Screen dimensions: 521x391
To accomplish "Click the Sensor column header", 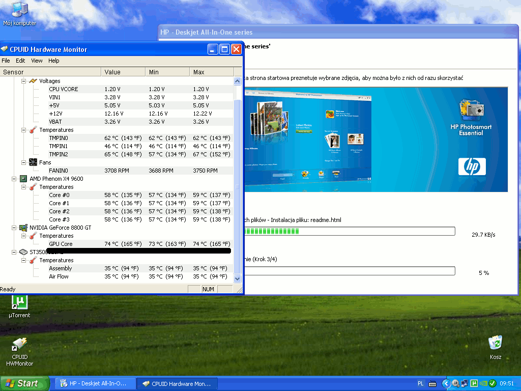I will pyautogui.click(x=50, y=72).
